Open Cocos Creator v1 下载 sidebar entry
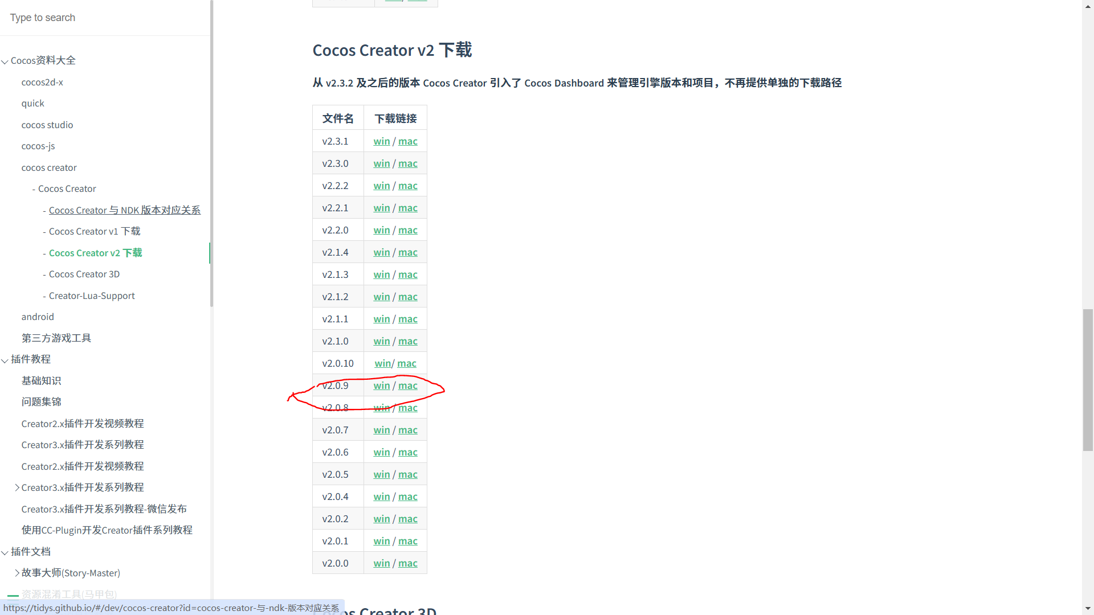Viewport: 1094px width, 615px height. 95,231
